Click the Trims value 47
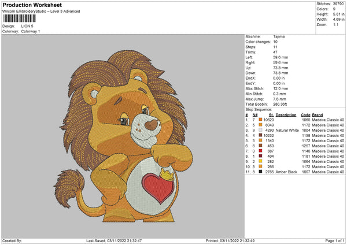The image size is (347, 245). (x=275, y=52)
